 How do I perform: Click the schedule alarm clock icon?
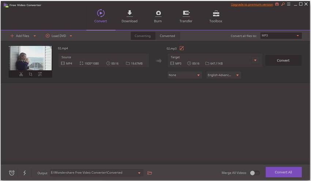(x=12, y=173)
